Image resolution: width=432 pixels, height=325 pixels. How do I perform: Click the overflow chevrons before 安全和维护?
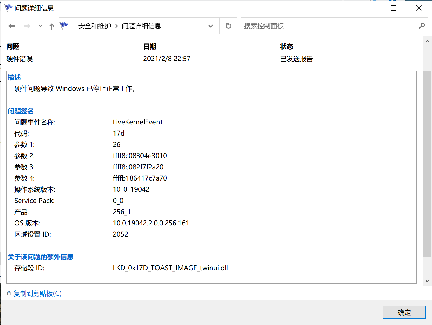click(73, 26)
